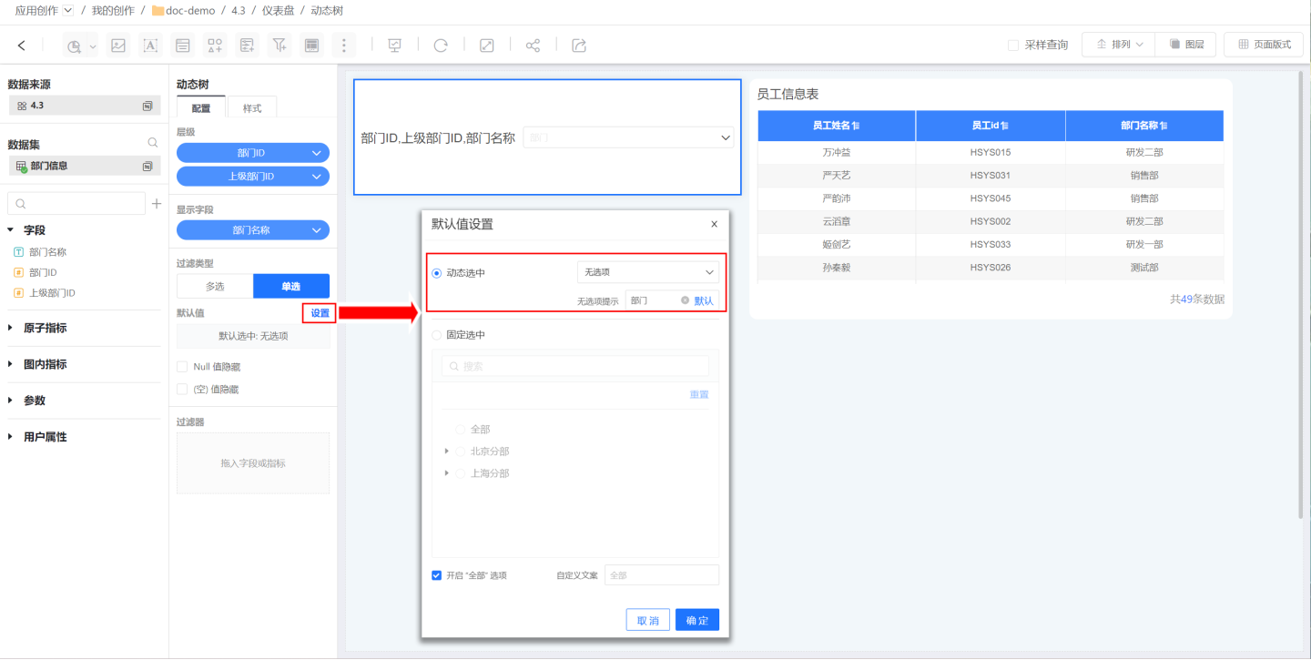
Task: Open the 无选项 dropdown in the dialog
Action: click(647, 272)
